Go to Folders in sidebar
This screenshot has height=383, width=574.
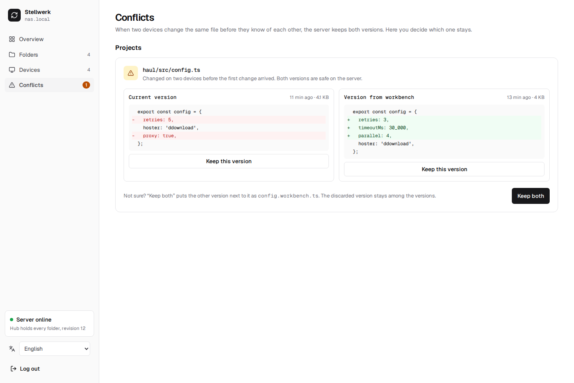point(49,55)
